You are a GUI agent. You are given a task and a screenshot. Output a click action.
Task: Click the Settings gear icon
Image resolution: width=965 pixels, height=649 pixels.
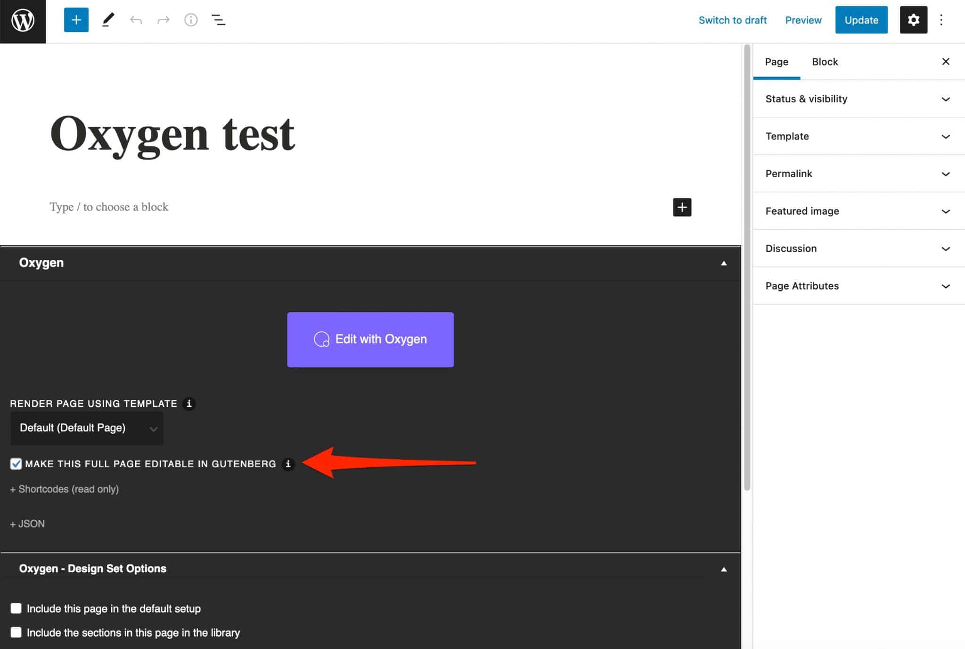913,19
